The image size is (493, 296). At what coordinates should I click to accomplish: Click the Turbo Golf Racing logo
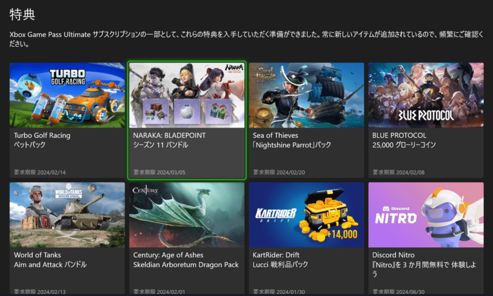tap(67, 77)
